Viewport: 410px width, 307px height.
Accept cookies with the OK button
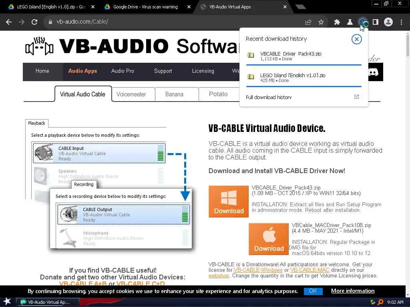(313, 291)
